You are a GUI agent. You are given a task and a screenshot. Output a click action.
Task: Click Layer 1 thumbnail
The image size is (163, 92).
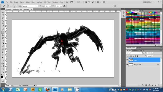(x=131, y=60)
